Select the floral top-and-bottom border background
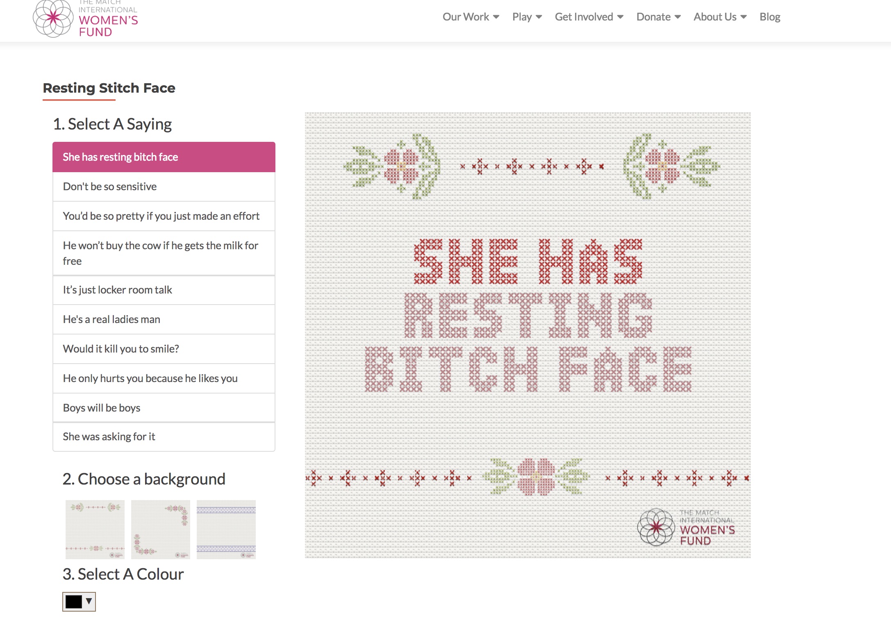The height and width of the screenshot is (619, 891). coord(95,529)
